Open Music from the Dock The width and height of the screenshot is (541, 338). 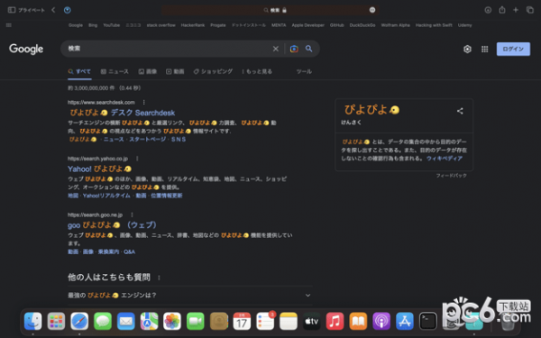(x=335, y=321)
